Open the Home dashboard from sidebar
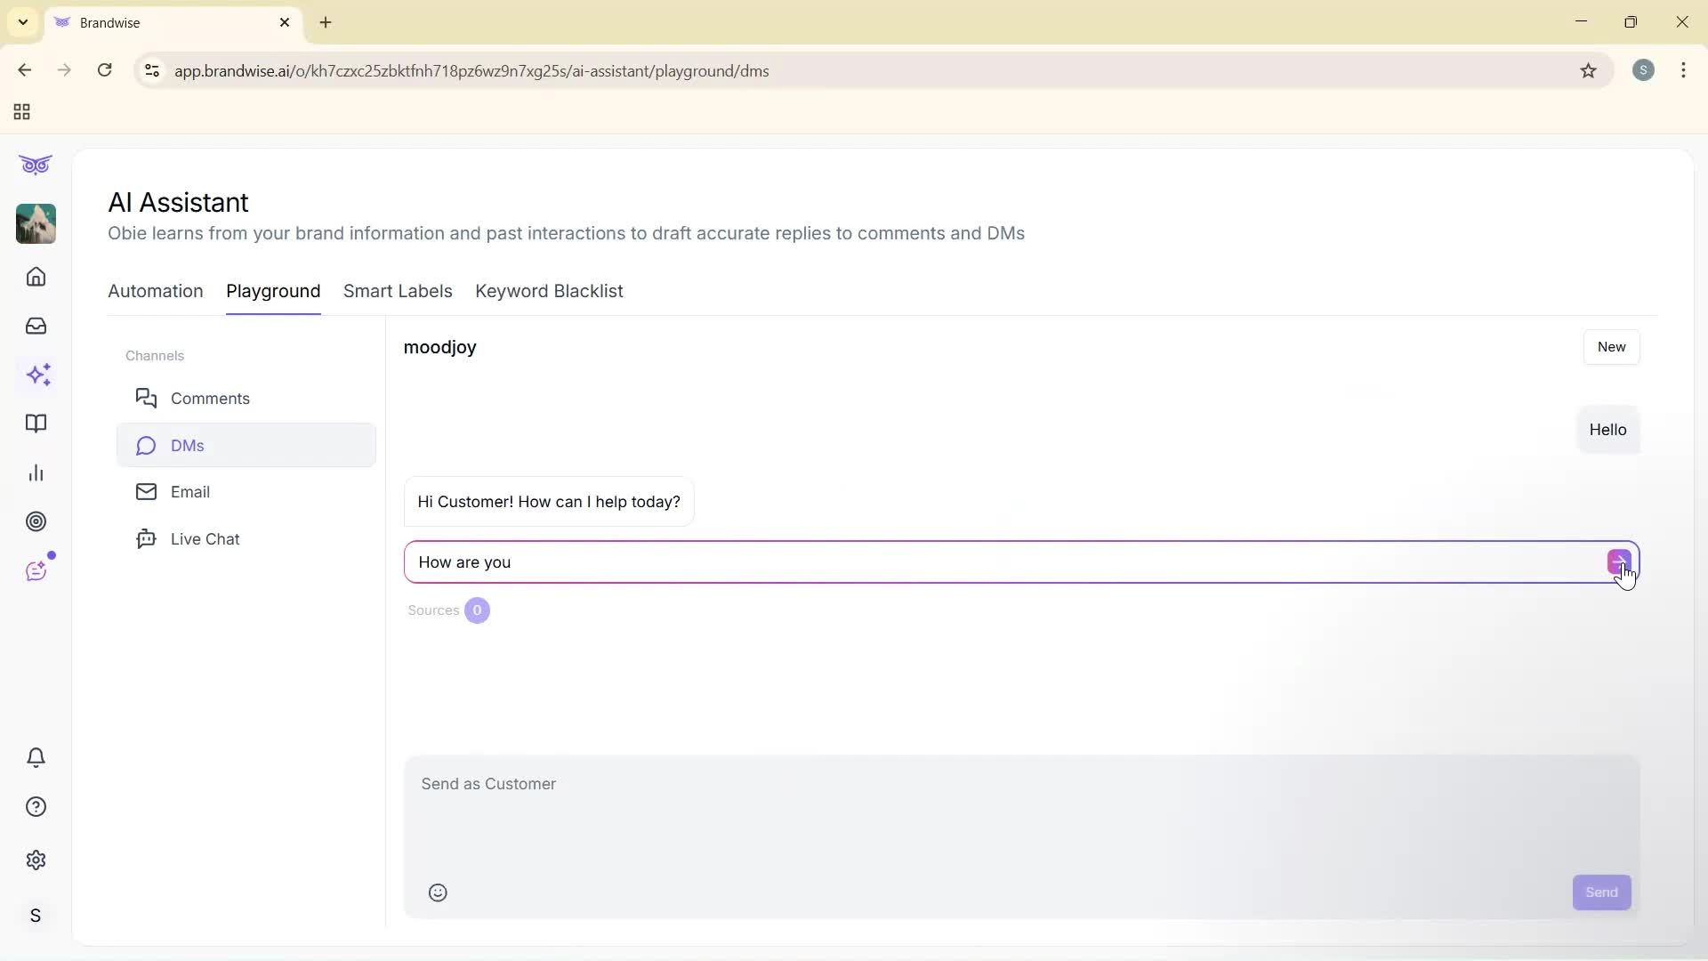This screenshot has height=961, width=1708. [36, 277]
